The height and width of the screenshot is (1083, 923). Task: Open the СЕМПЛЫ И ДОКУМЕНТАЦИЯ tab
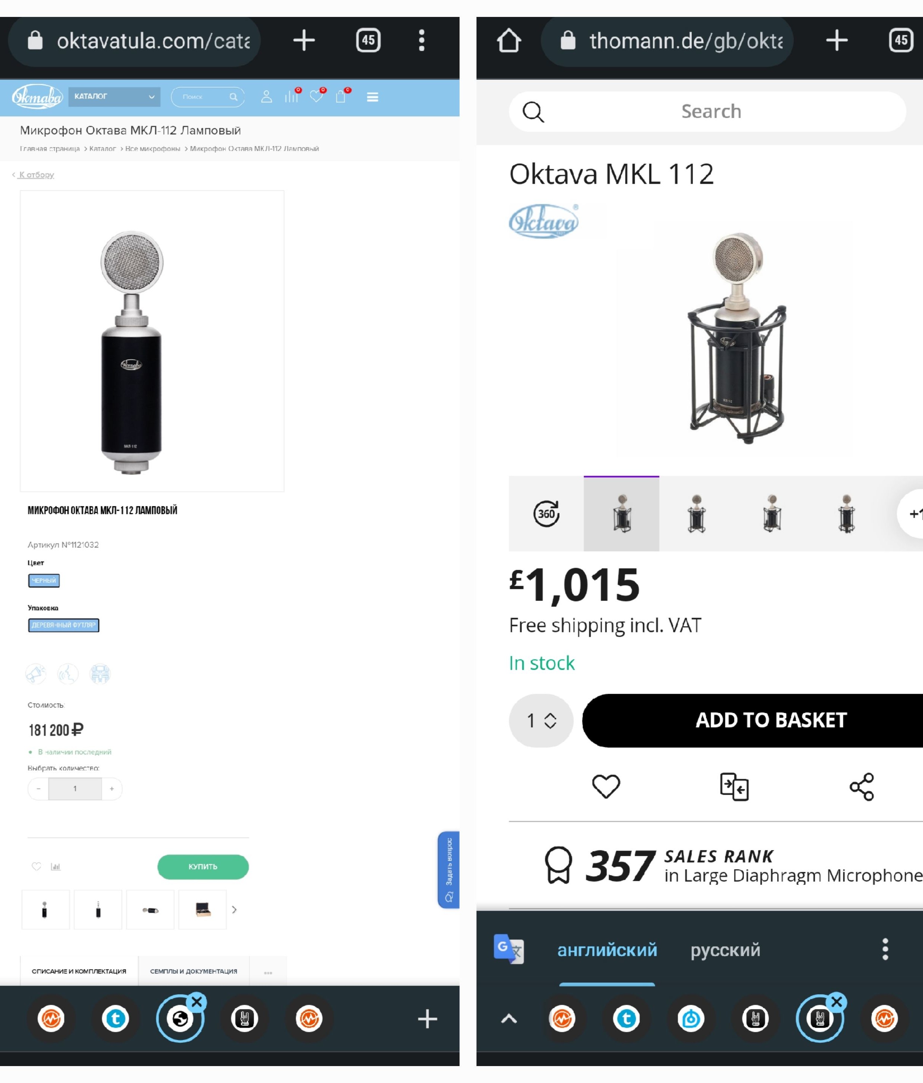click(x=194, y=971)
